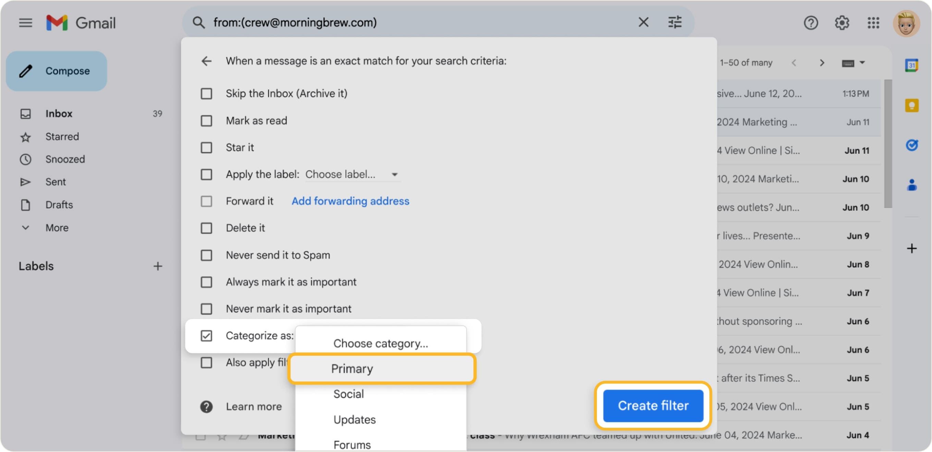
Task: Open Google Calendar from the right side panel
Action: click(912, 65)
